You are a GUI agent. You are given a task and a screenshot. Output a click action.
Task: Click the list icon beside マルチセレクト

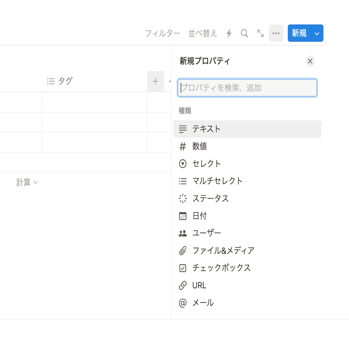point(183,181)
